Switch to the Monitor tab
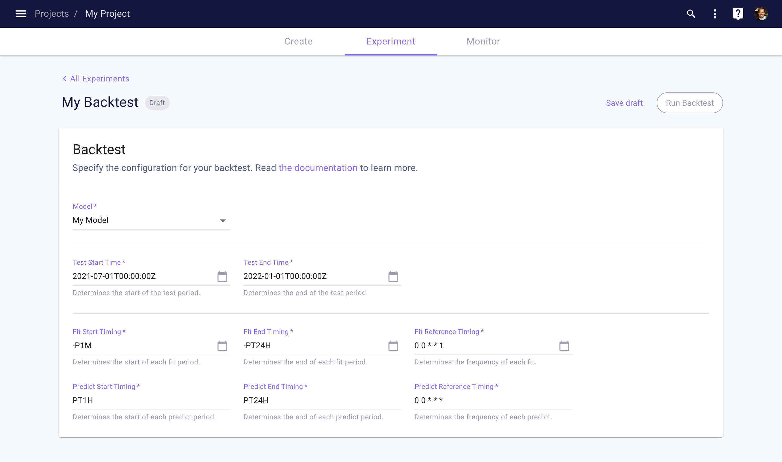The width and height of the screenshot is (782, 462). [483, 41]
